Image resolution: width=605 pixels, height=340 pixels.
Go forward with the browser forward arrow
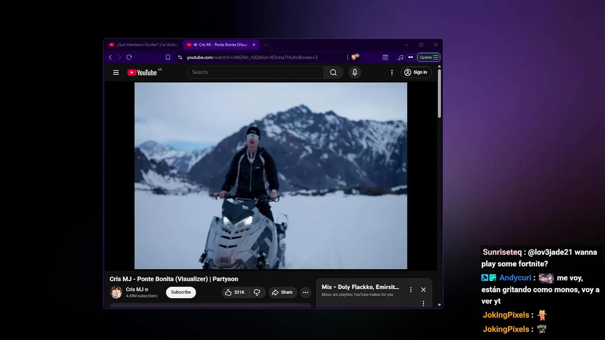pyautogui.click(x=120, y=57)
